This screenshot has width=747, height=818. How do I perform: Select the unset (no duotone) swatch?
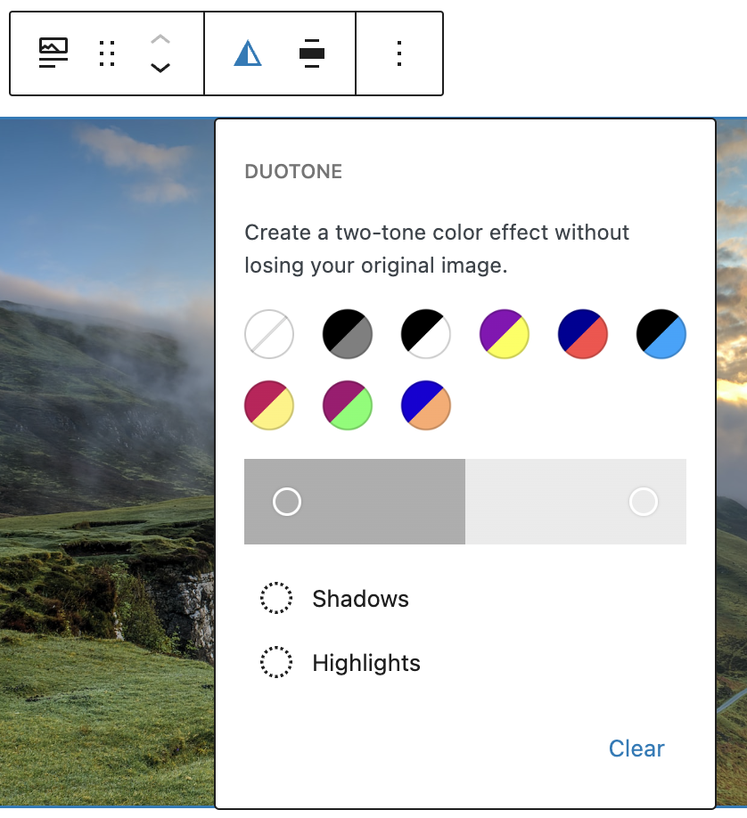tap(269, 334)
